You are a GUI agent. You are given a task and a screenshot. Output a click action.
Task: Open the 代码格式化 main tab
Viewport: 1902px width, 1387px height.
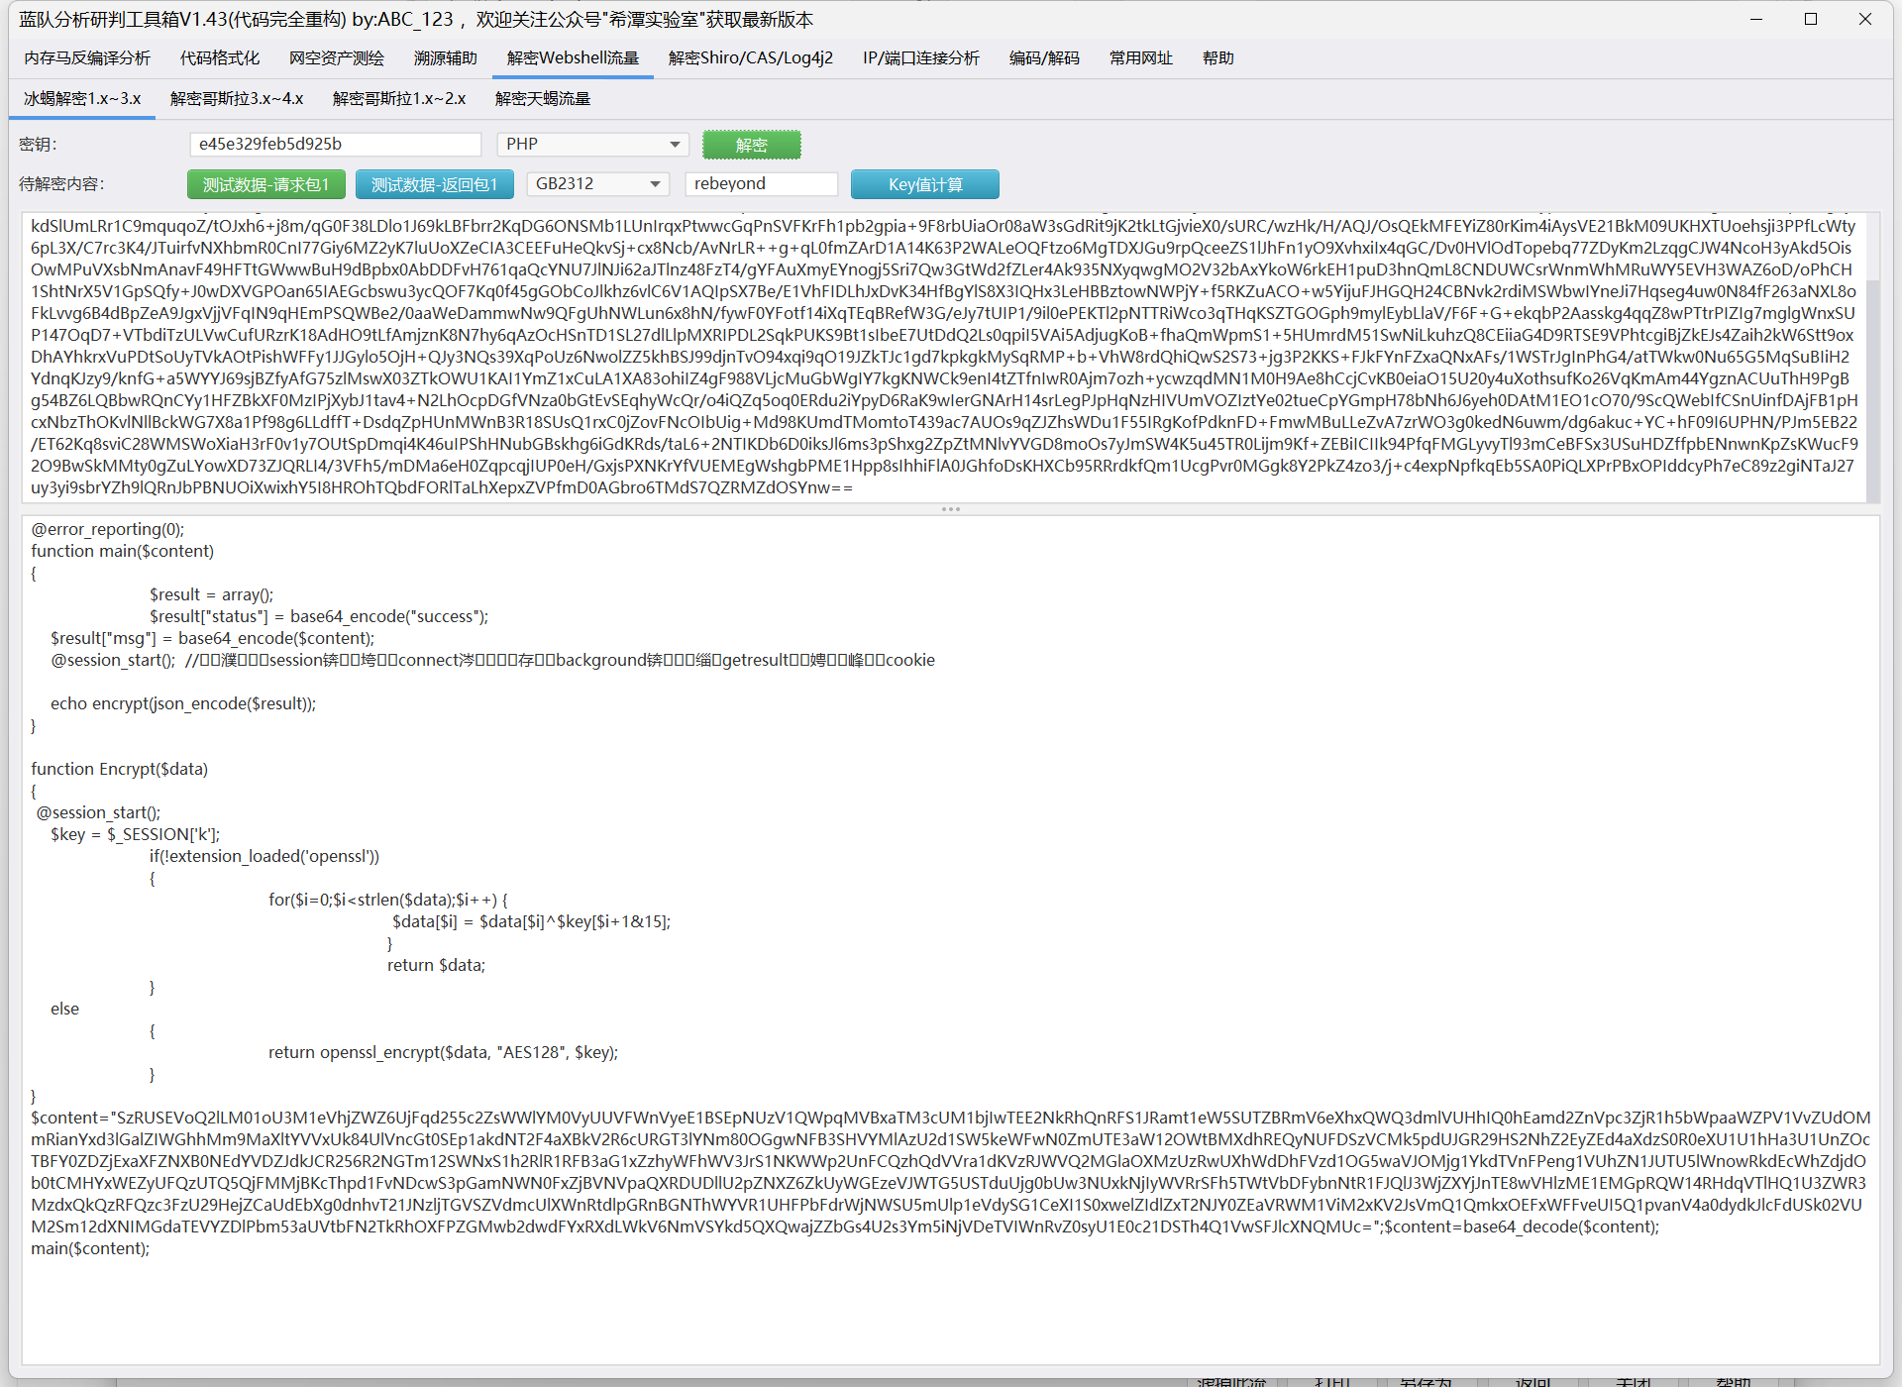point(220,58)
